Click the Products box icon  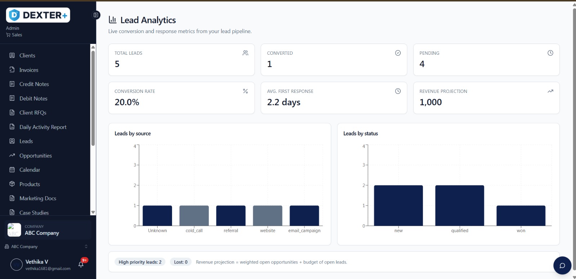[x=12, y=184]
